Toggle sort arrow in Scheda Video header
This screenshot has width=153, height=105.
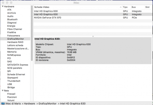[121, 7]
